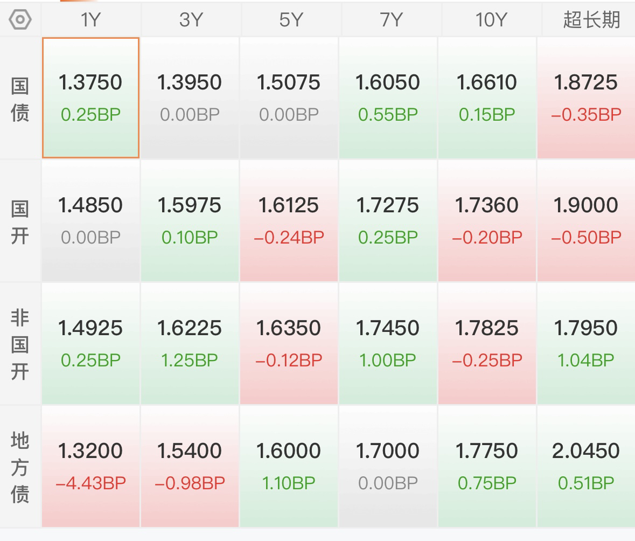Open the 非国开 3Y cell 1.6225
Image resolution: width=635 pixels, height=541 pixels.
pyautogui.click(x=190, y=343)
